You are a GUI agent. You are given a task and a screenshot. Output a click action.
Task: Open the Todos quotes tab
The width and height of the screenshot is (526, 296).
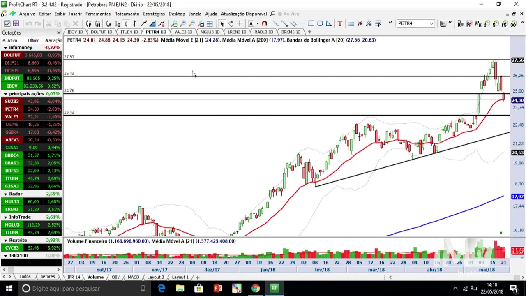point(25,277)
